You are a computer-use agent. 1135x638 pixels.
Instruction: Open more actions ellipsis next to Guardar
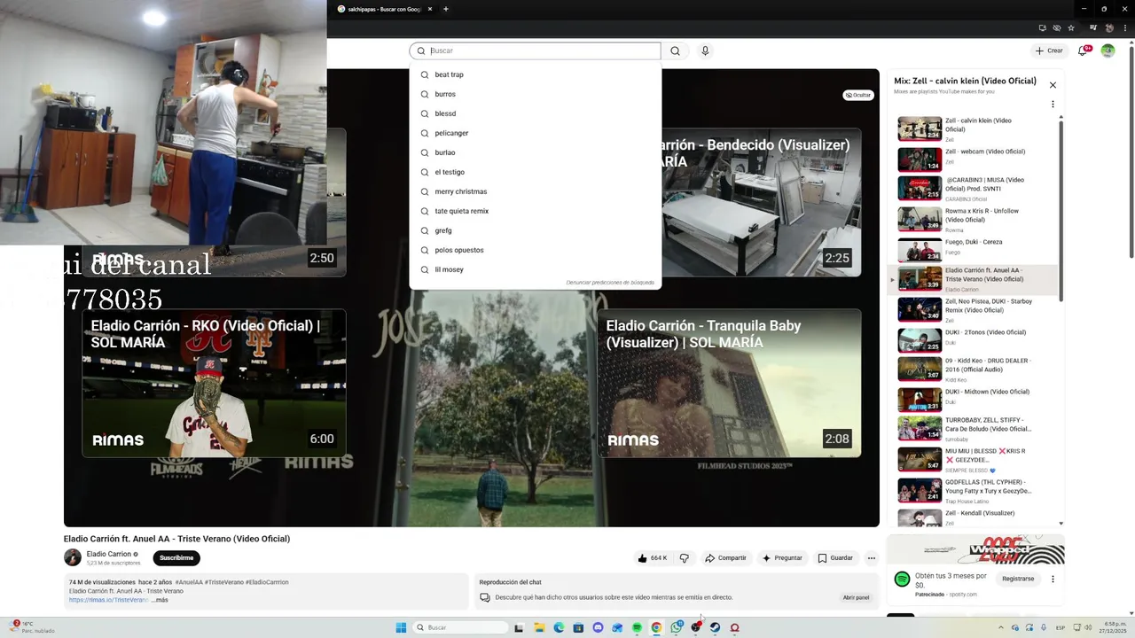point(871,558)
